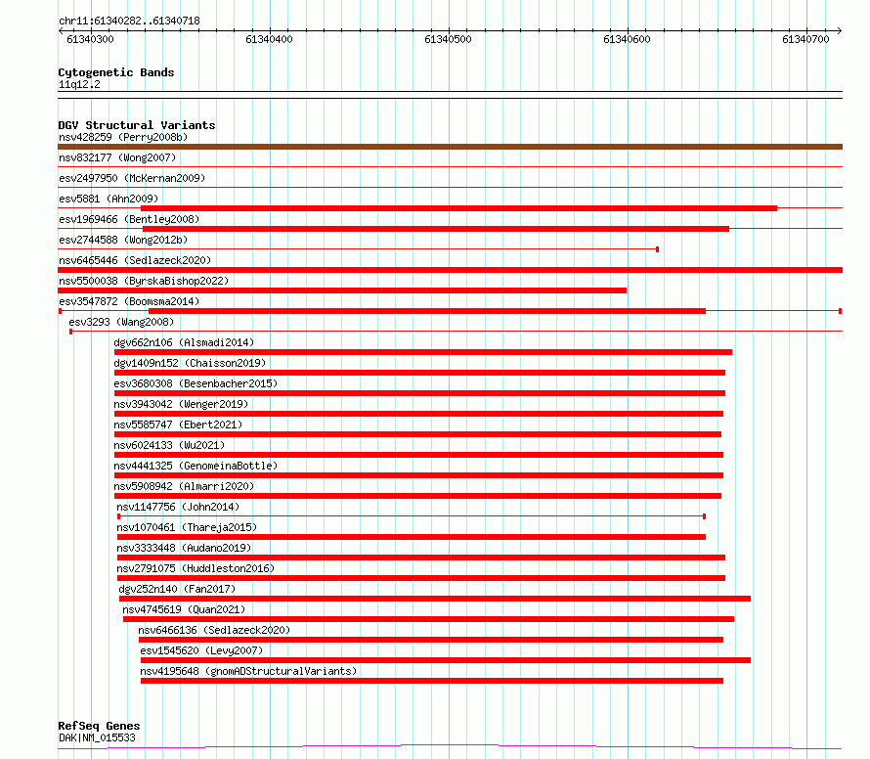Screen dimensions: 870x759
Task: Click the red bar under esv1545620 (Levy2007)
Action: 446,660
